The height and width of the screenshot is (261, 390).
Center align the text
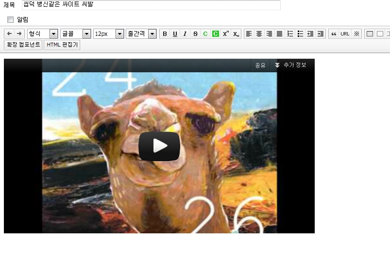click(259, 34)
